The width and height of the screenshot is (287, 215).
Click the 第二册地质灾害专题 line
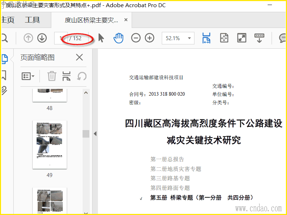(176, 169)
